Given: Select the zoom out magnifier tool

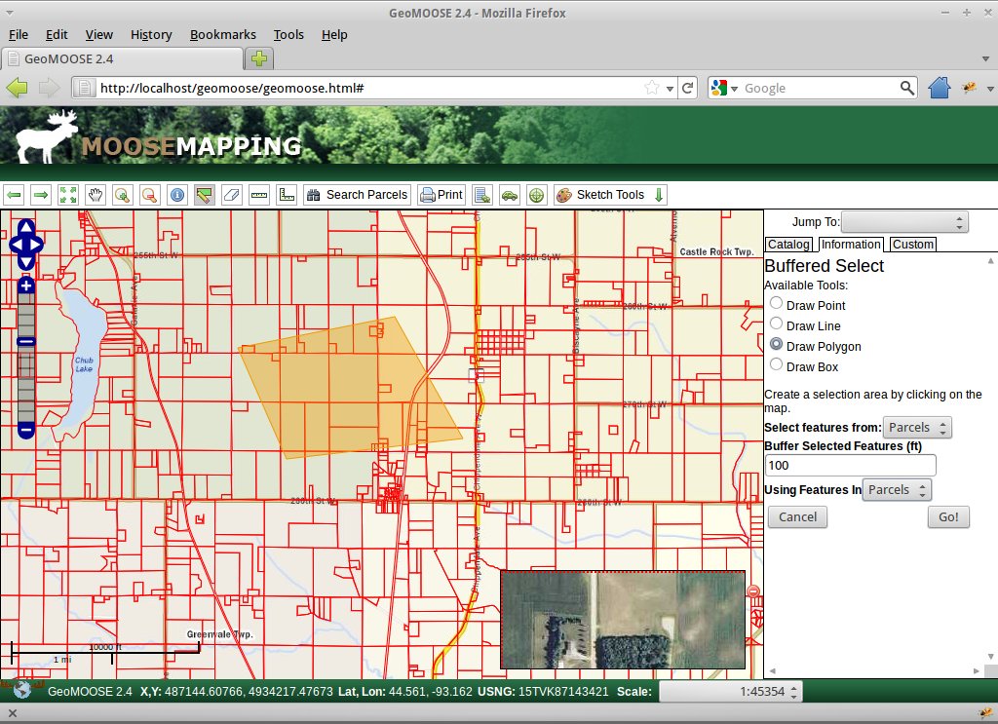Looking at the screenshot, I should click(x=149, y=195).
